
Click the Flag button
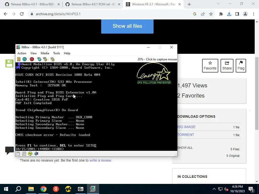pos(241,66)
